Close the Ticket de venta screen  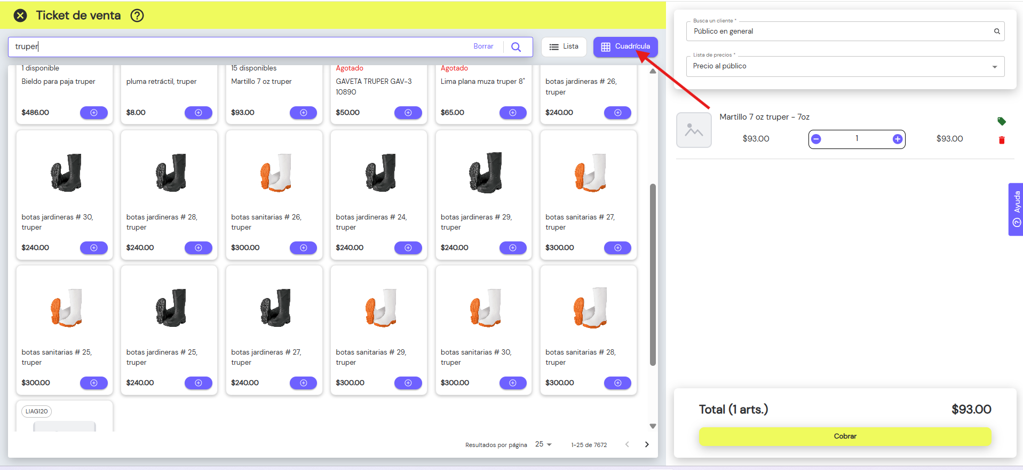[20, 15]
